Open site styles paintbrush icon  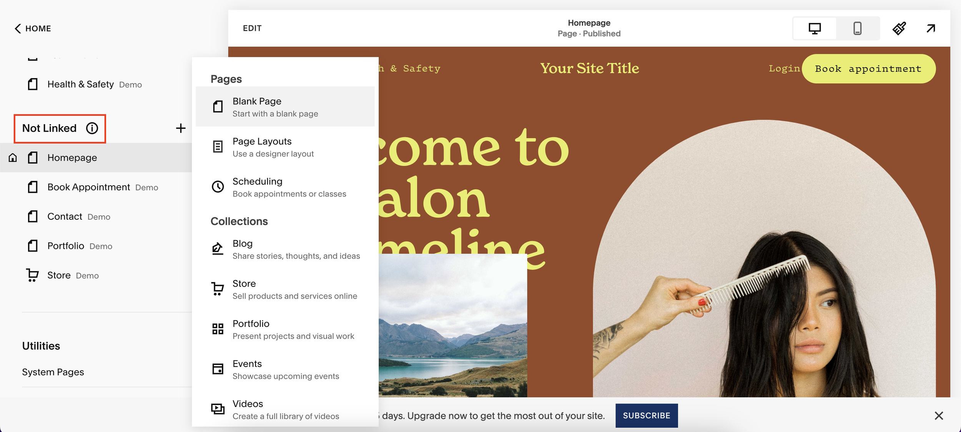(899, 28)
